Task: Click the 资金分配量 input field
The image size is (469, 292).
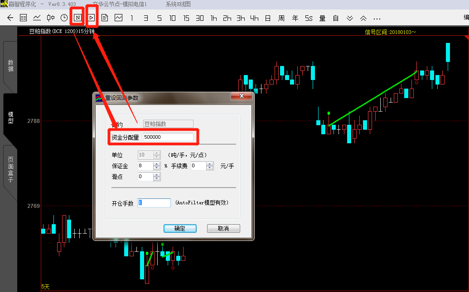Action: (x=168, y=137)
